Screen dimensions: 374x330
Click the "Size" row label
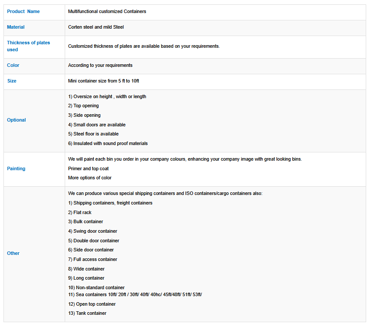[12, 81]
